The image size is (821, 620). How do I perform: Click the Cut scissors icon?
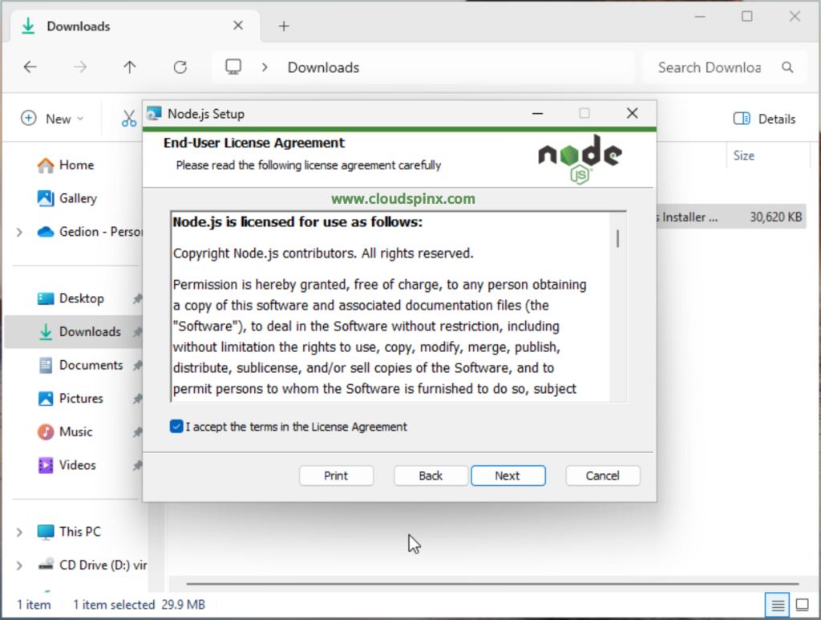129,119
